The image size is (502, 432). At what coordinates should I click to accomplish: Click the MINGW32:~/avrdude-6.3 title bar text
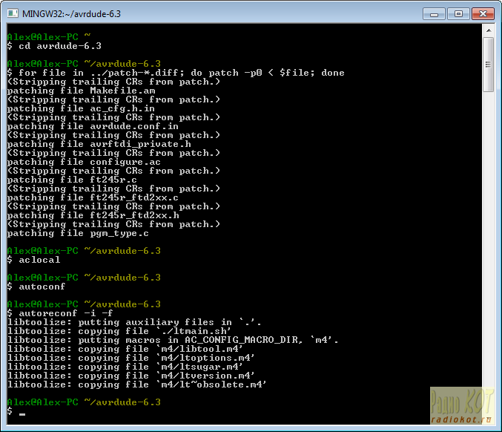click(x=72, y=13)
